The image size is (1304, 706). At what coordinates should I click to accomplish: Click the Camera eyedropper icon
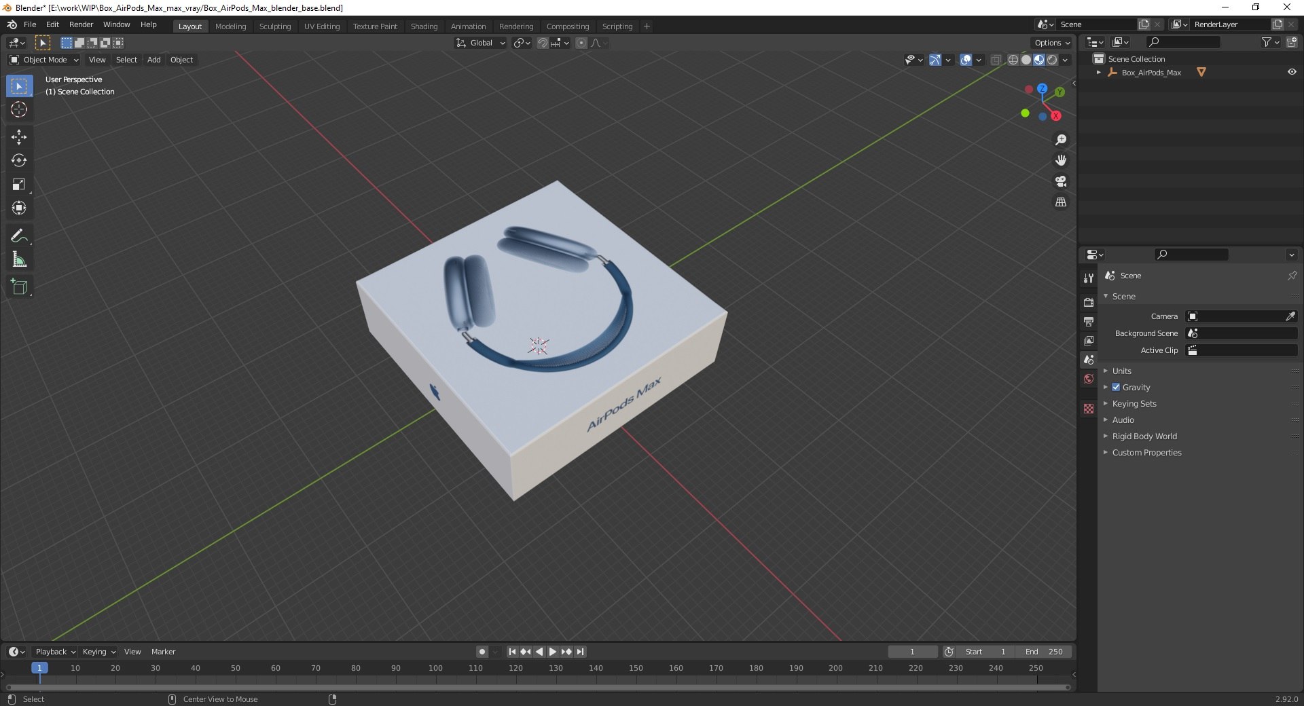1290,316
